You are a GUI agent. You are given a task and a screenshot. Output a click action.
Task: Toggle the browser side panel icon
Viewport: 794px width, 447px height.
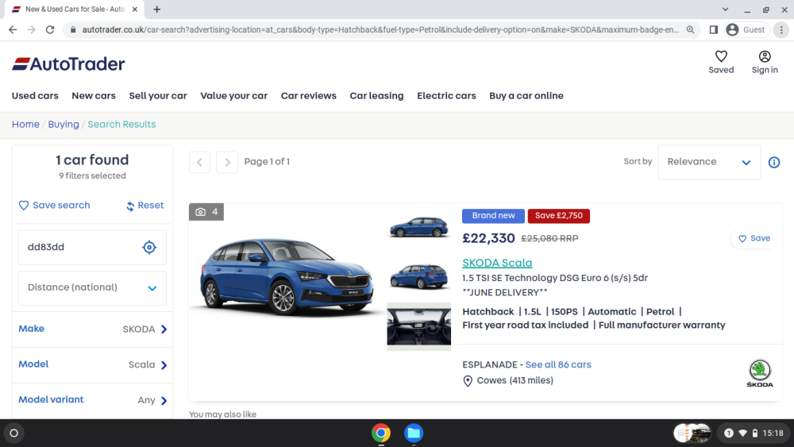[x=714, y=30]
